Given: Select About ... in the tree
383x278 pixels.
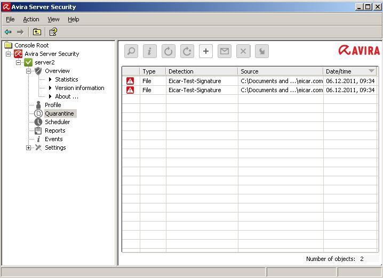Looking at the screenshot, I should (x=67, y=96).
